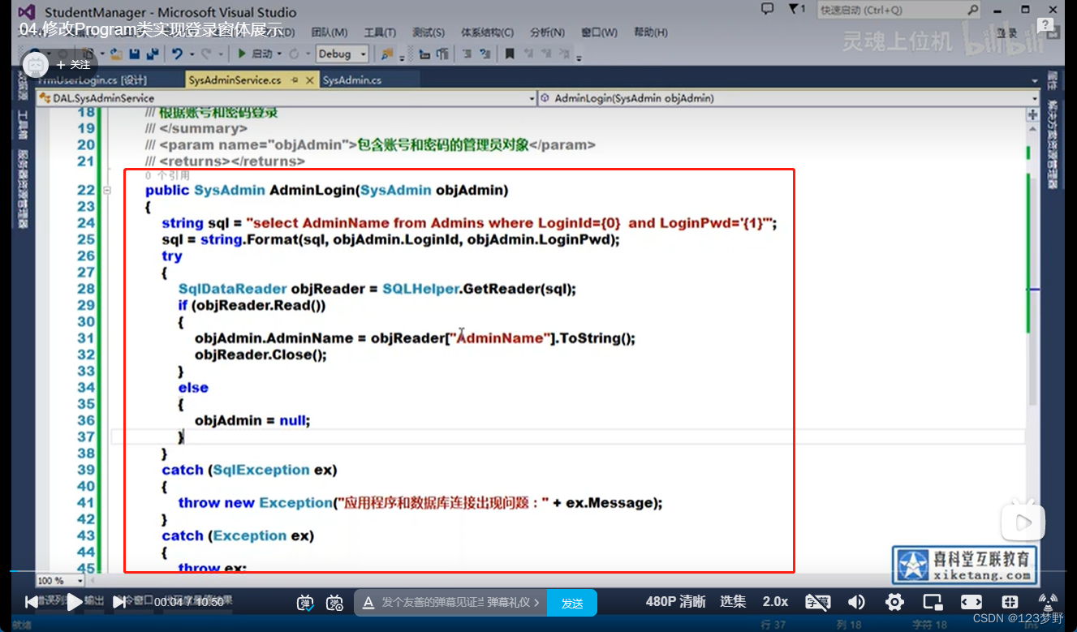Click the Find in Files toolbar icon
This screenshot has width=1077, height=632.
tap(387, 54)
